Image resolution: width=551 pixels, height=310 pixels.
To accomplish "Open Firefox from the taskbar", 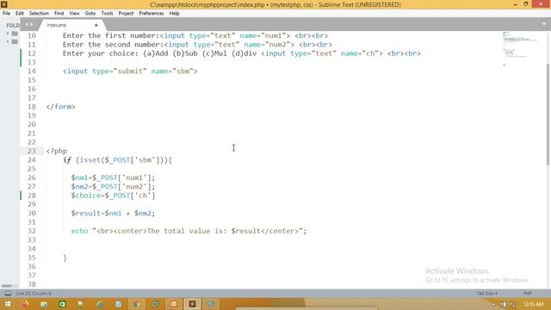I will coord(25,304).
